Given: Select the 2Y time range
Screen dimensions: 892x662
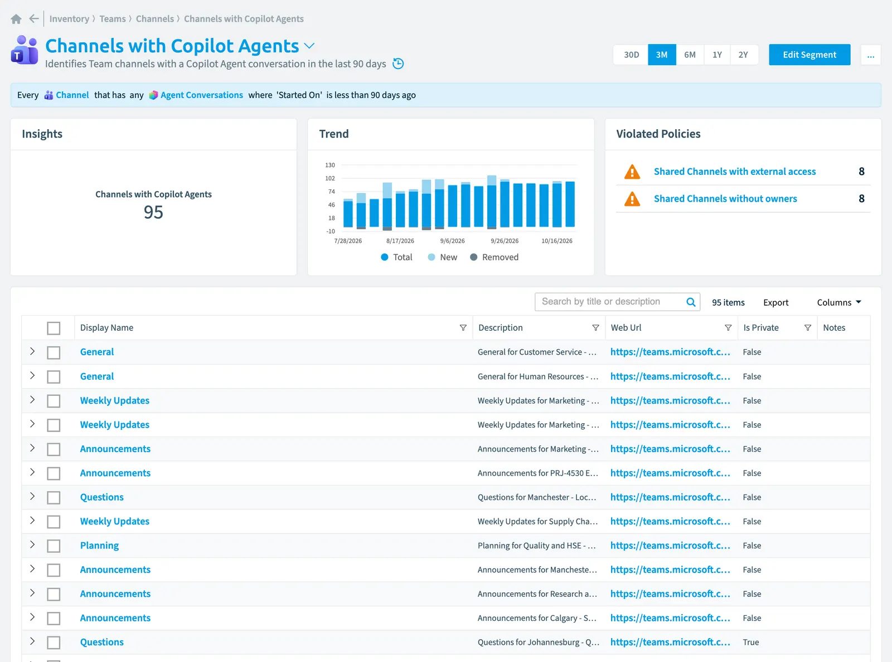Looking at the screenshot, I should pyautogui.click(x=743, y=55).
